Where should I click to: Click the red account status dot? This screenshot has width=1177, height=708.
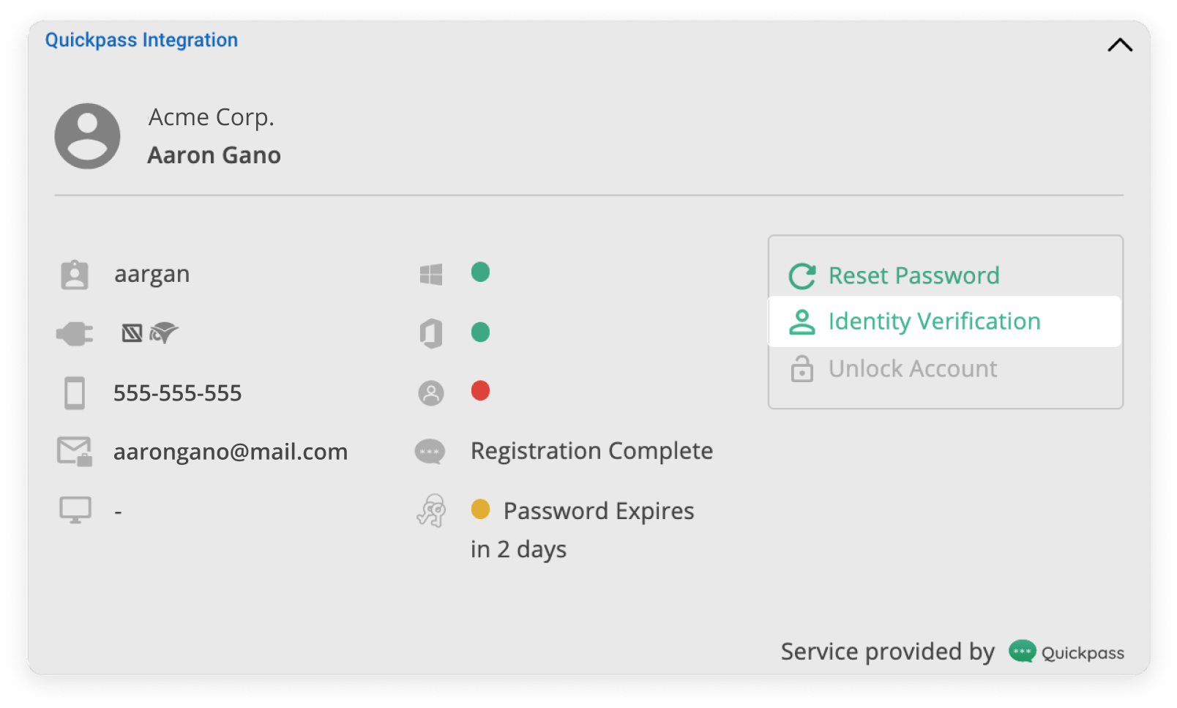pos(480,391)
